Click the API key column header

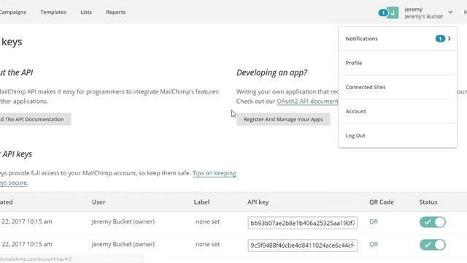[258, 202]
